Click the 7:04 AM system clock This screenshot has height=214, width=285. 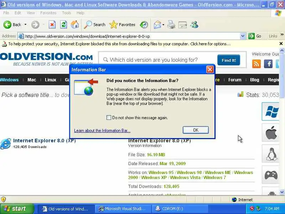click(272, 209)
